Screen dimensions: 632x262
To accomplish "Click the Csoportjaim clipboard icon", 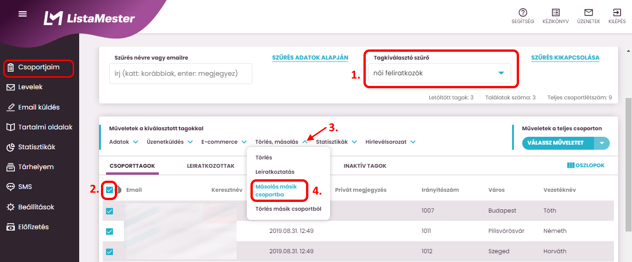I will 11,67.
